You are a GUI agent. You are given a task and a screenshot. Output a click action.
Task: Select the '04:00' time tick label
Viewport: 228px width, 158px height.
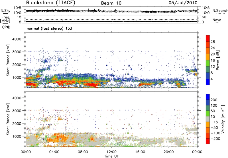coord(54,152)
